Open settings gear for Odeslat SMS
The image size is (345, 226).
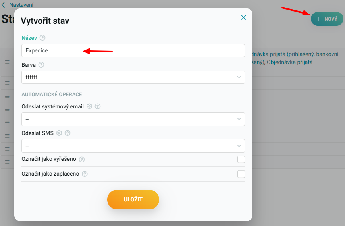tap(59, 133)
